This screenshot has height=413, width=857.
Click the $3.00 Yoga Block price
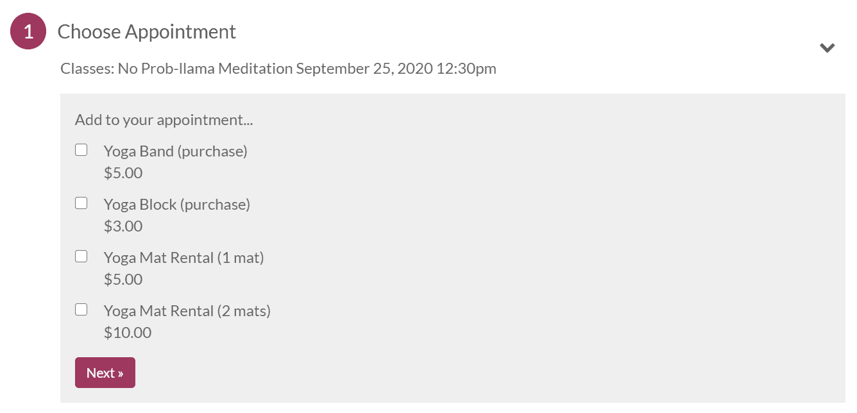coord(123,226)
